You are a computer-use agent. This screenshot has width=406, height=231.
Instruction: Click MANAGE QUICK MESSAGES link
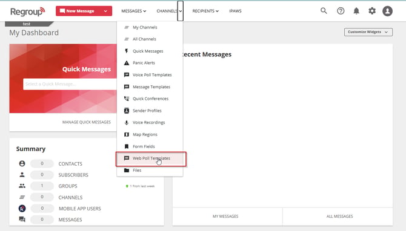87,122
